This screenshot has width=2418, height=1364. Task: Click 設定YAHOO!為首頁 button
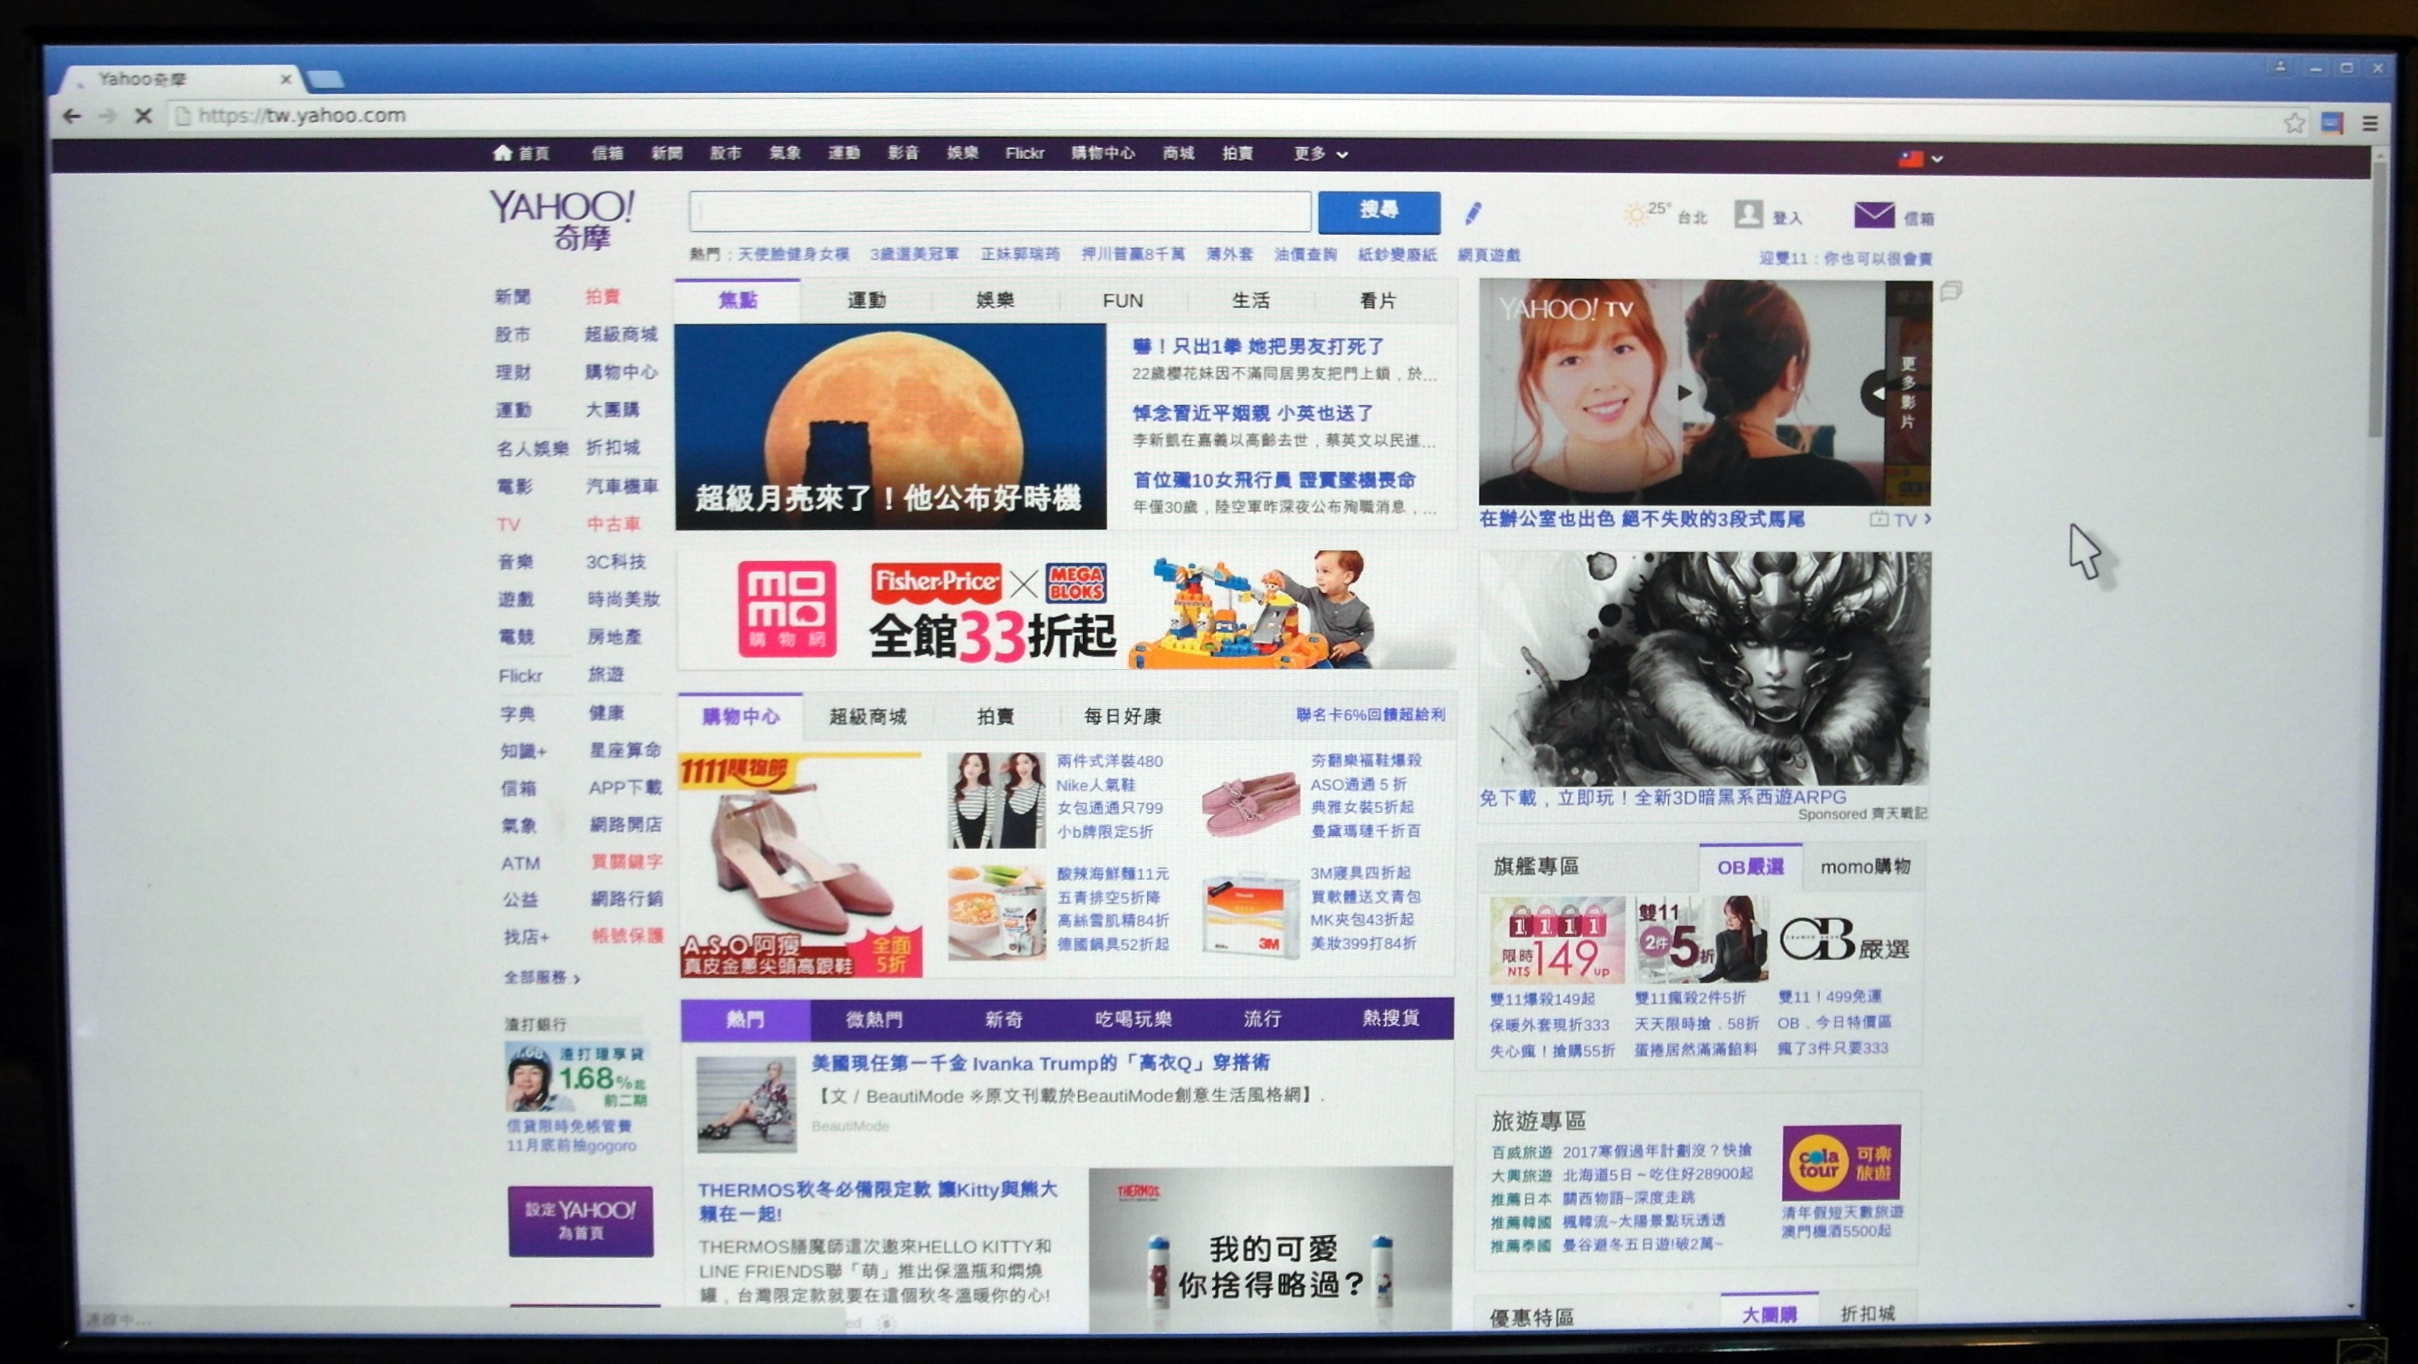(x=581, y=1220)
